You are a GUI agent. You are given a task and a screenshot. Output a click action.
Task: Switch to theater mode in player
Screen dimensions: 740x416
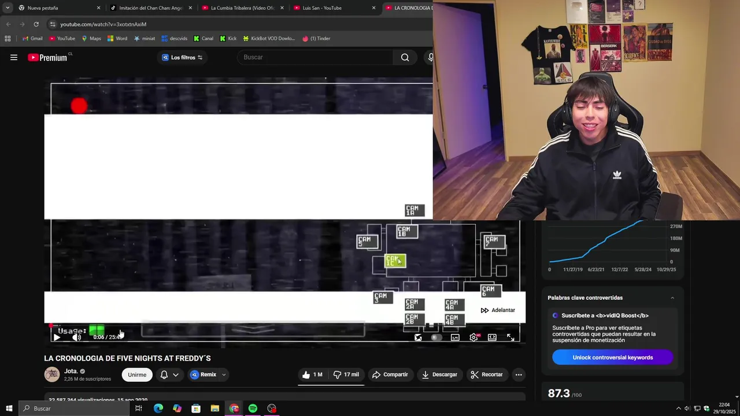pos(492,337)
